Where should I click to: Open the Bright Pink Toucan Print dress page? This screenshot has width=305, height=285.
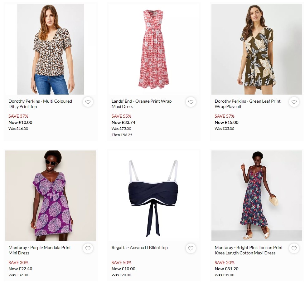coord(249,250)
